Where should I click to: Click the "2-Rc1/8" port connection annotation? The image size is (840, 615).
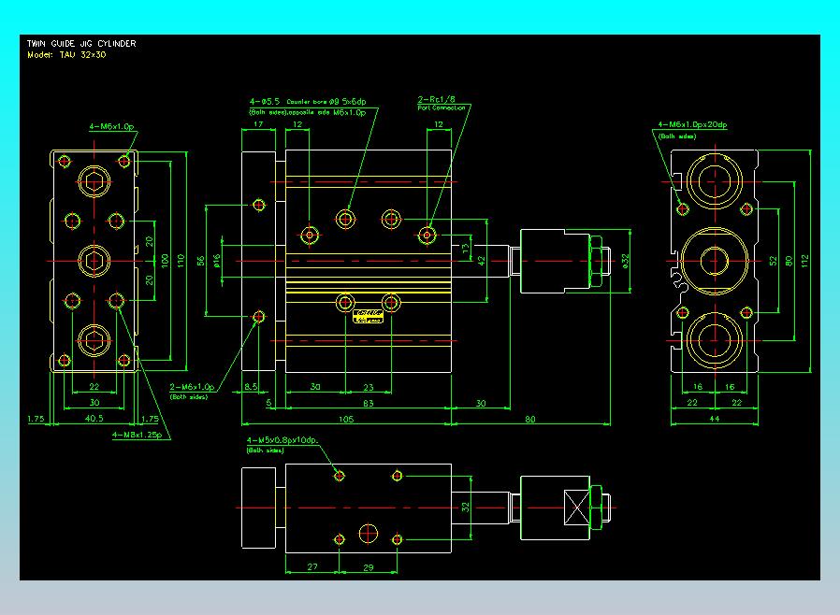pos(437,98)
